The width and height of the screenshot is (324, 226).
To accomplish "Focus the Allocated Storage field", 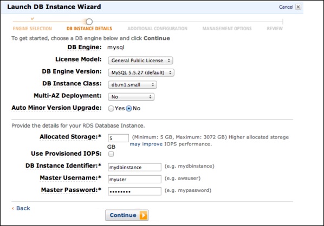I will (x=118, y=138).
